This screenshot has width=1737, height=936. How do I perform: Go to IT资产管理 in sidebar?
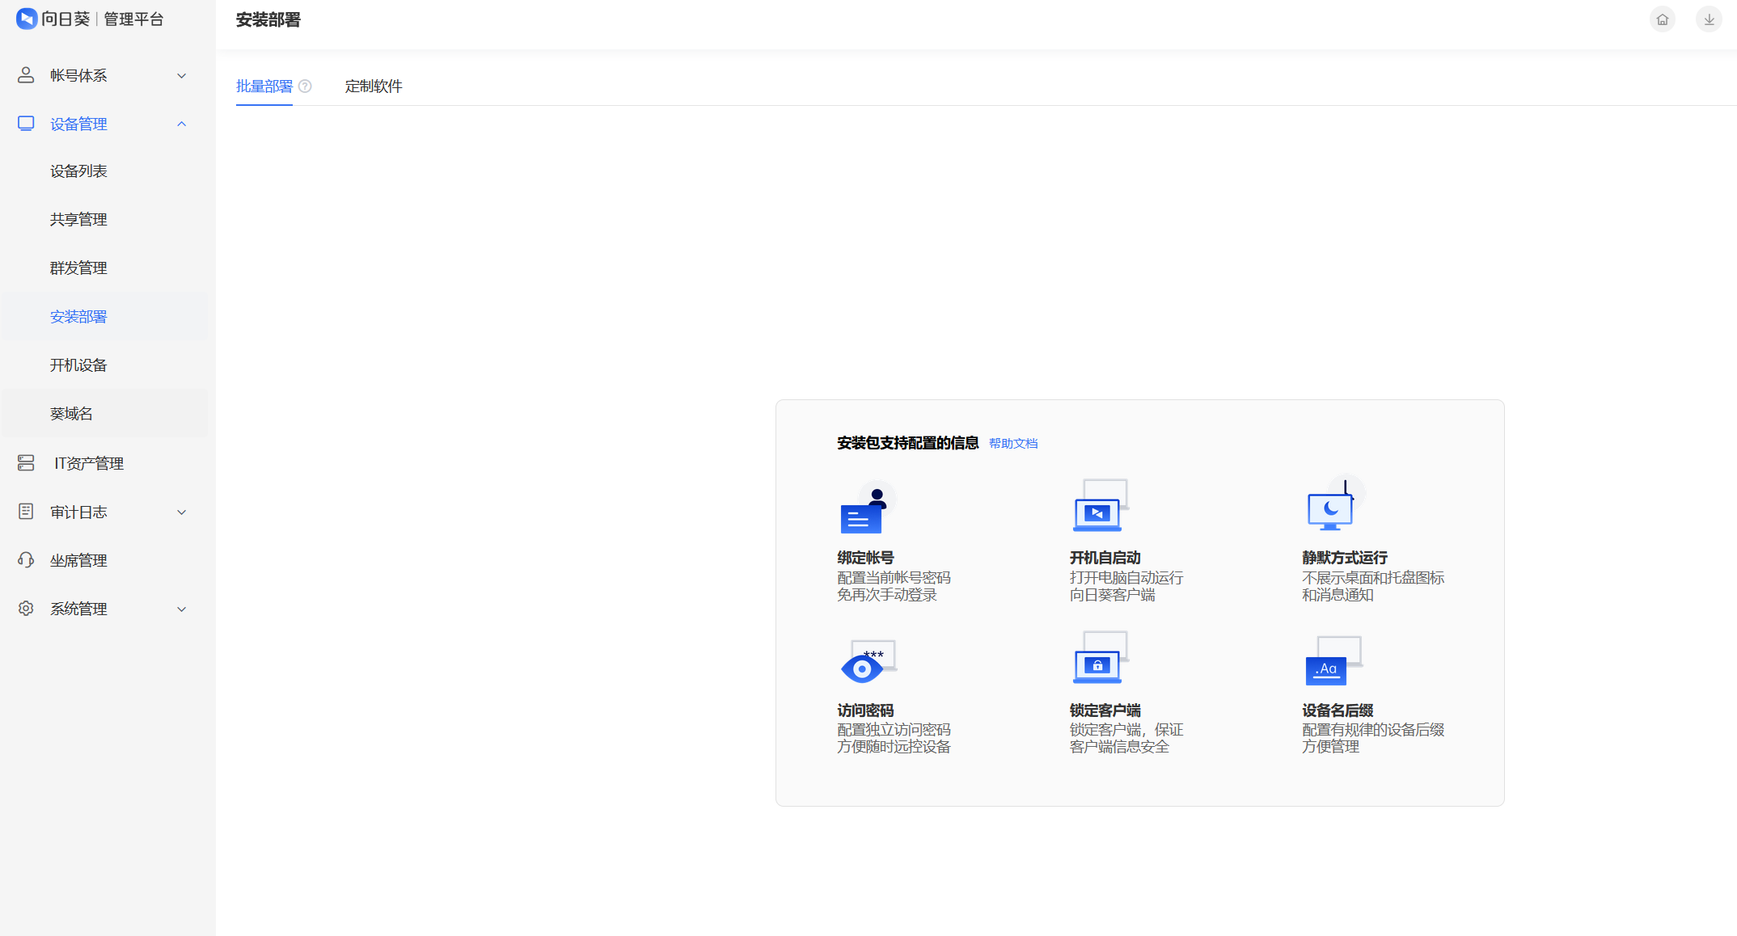click(88, 463)
